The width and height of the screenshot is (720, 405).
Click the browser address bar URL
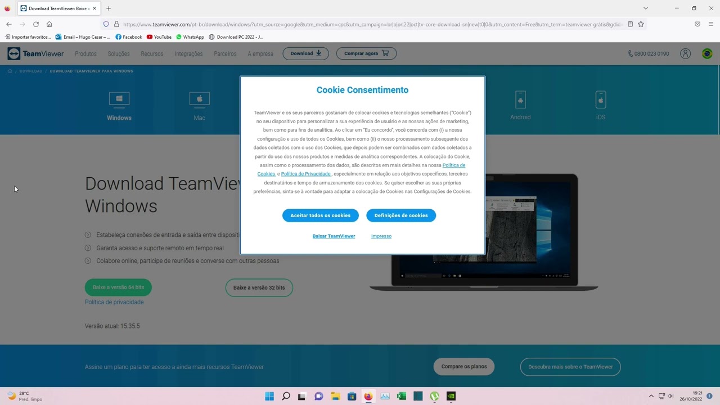click(371, 24)
